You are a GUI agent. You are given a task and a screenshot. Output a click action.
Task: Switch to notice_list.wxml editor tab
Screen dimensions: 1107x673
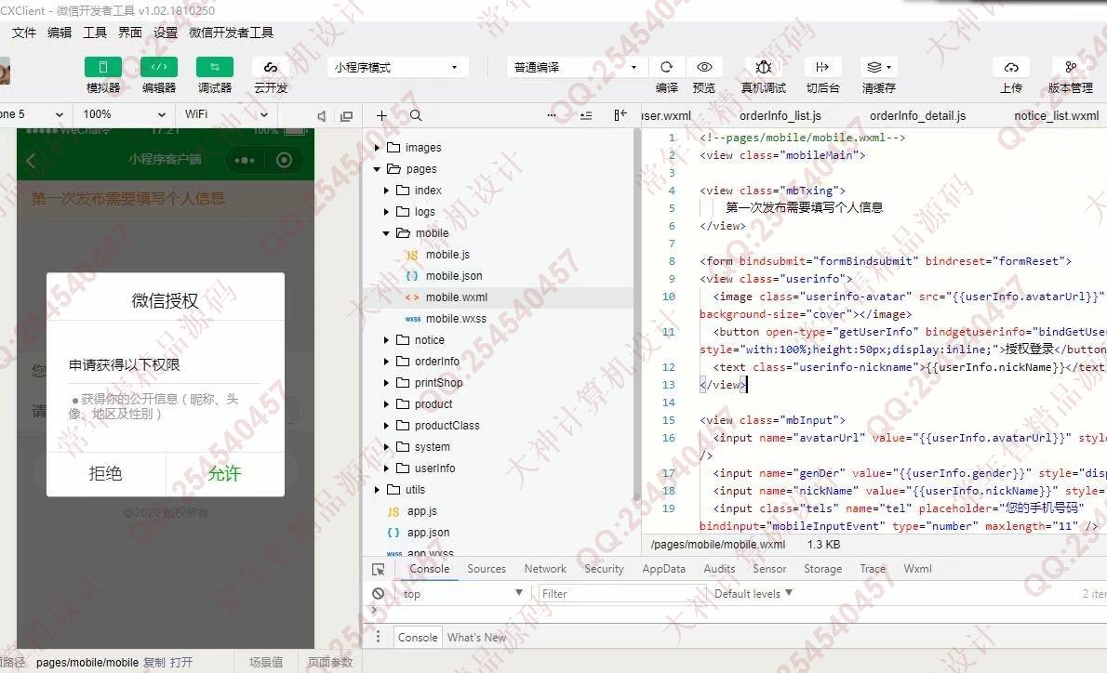pyautogui.click(x=1056, y=115)
